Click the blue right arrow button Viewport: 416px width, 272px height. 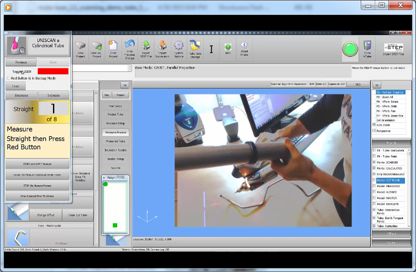pyautogui.click(x=377, y=85)
